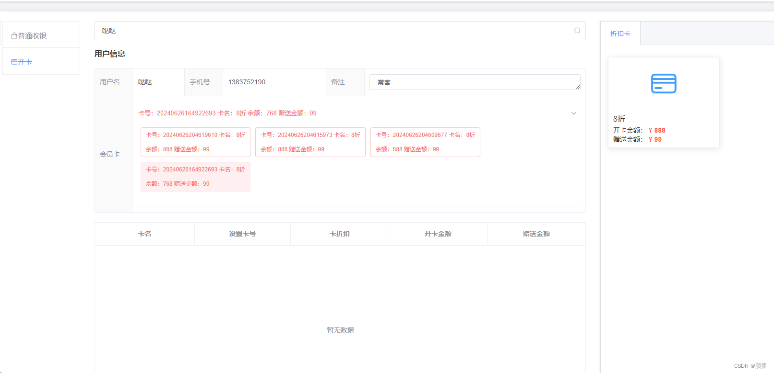Select the 8折 discount card tile
Viewport: 774px width, 373px height.
click(664, 102)
